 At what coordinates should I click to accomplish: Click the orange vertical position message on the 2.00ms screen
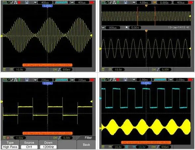click(146, 142)
